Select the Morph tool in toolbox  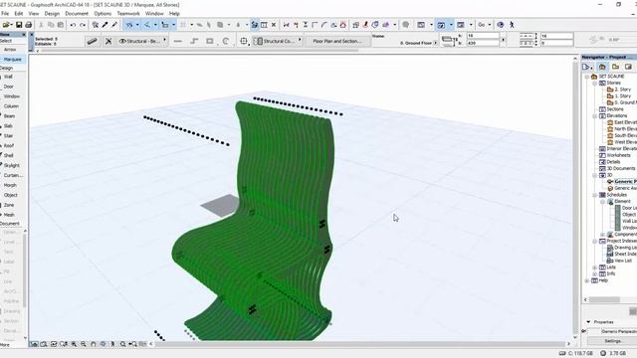10,185
